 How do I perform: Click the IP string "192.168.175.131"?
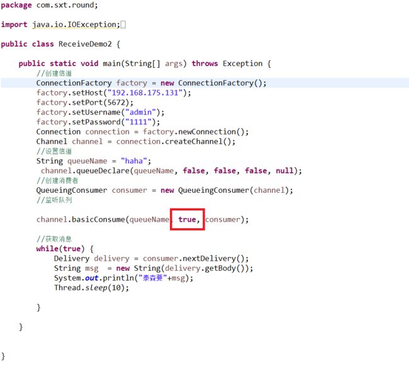pos(145,93)
